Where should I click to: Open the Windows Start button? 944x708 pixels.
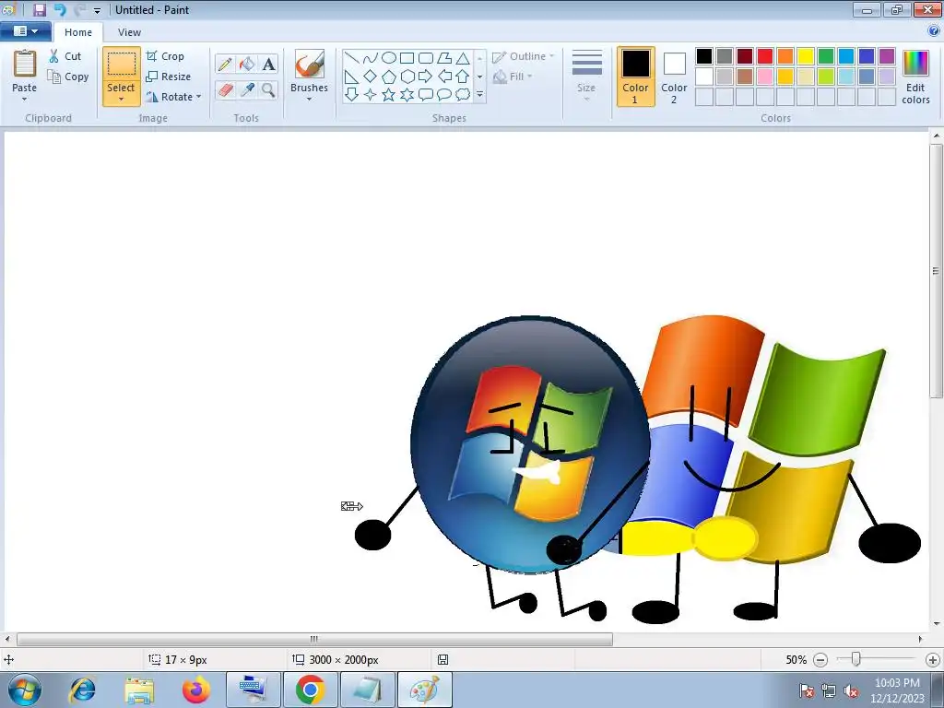(24, 690)
